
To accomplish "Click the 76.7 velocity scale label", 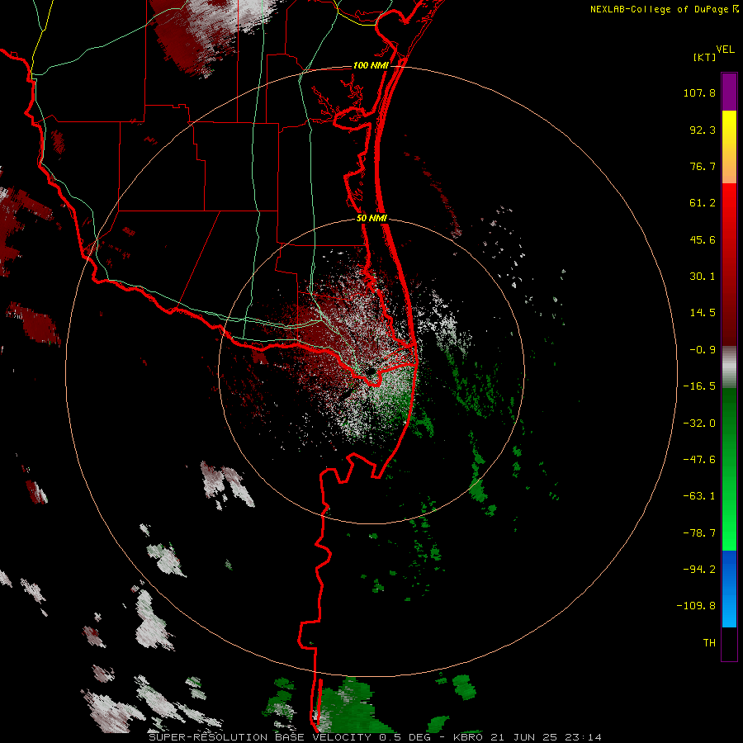I will point(703,166).
